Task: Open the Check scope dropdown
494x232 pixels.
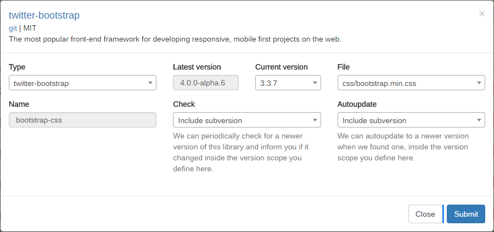Action: (x=246, y=120)
